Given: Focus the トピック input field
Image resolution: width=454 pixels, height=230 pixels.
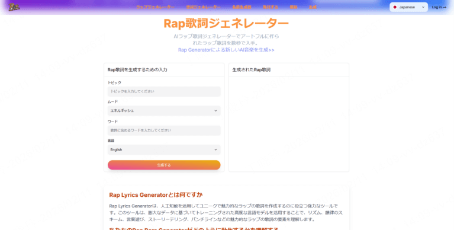Looking at the screenshot, I should (164, 91).
